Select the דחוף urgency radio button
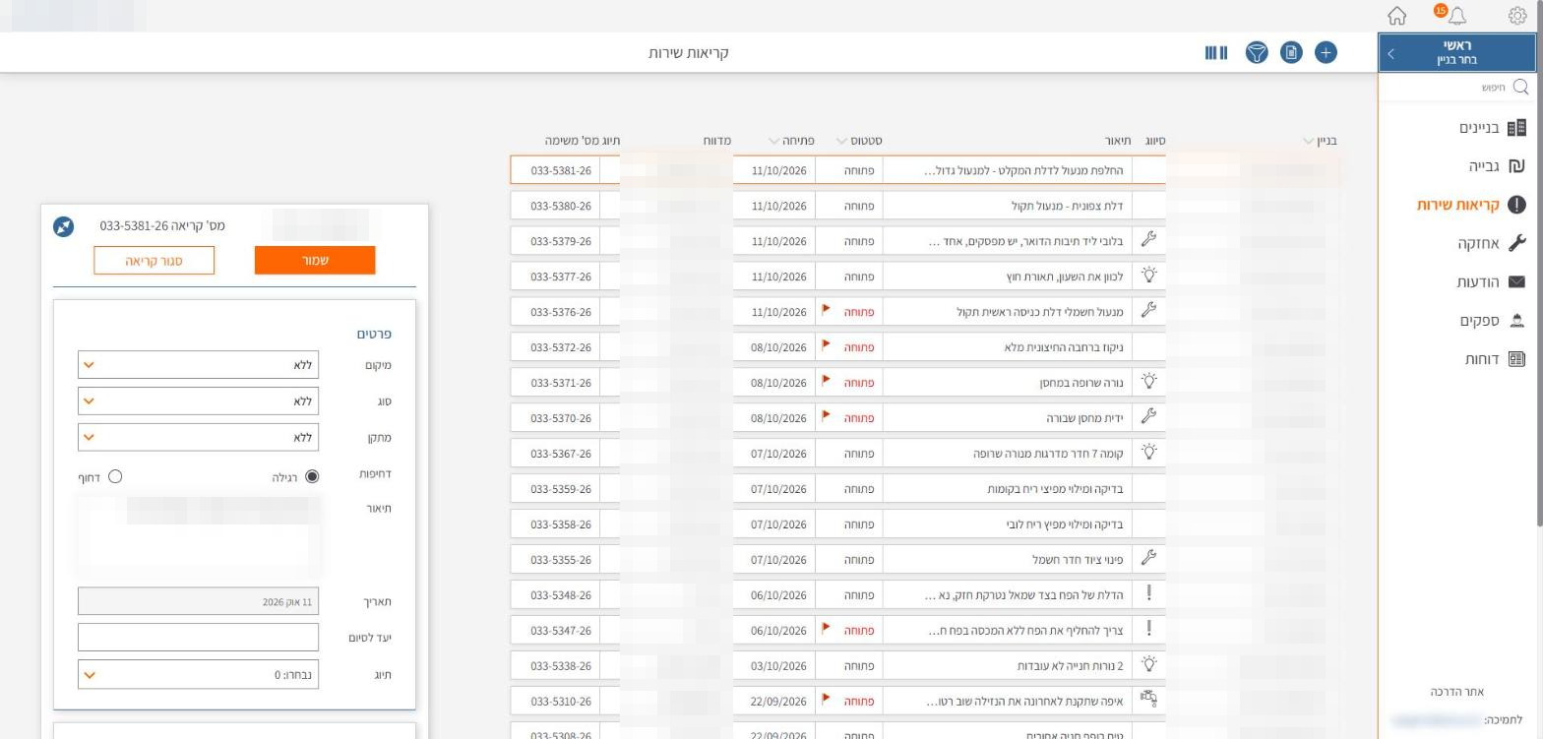 (115, 476)
